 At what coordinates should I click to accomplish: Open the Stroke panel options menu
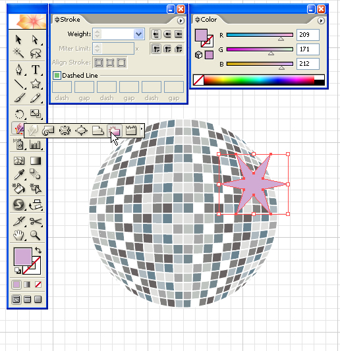click(181, 21)
